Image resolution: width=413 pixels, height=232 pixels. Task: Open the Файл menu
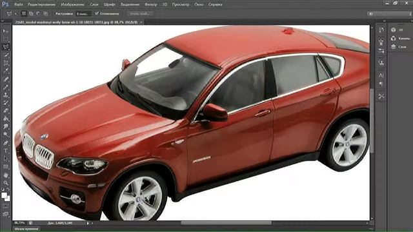click(x=18, y=5)
